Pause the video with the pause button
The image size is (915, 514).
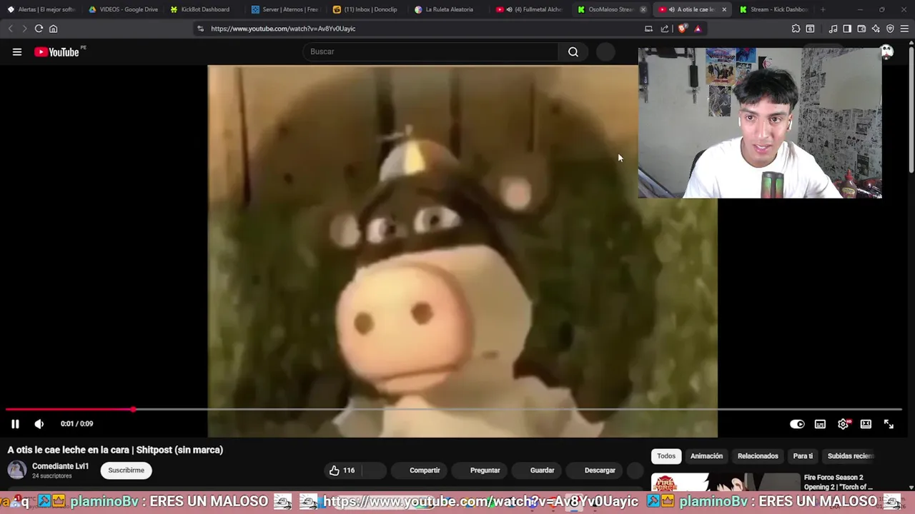(15, 424)
